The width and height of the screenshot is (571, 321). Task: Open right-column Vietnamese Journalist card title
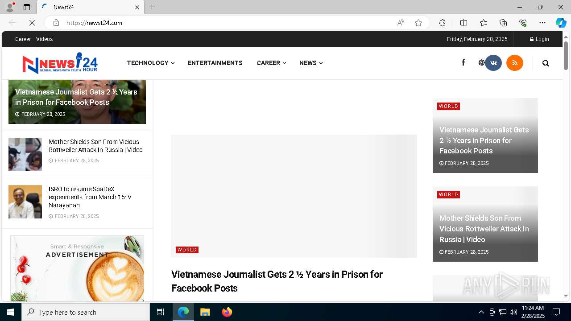pos(484,140)
